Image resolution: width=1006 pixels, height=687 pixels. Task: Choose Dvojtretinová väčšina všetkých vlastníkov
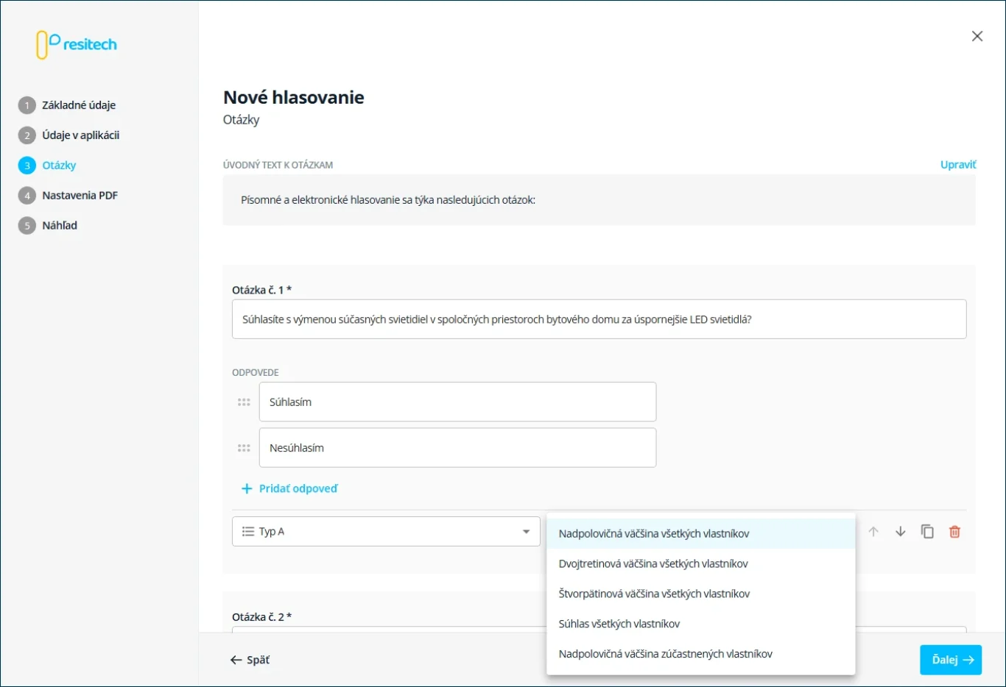701,564
